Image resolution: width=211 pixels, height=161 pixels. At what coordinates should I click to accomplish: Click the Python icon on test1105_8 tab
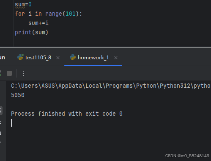[x=20, y=57]
